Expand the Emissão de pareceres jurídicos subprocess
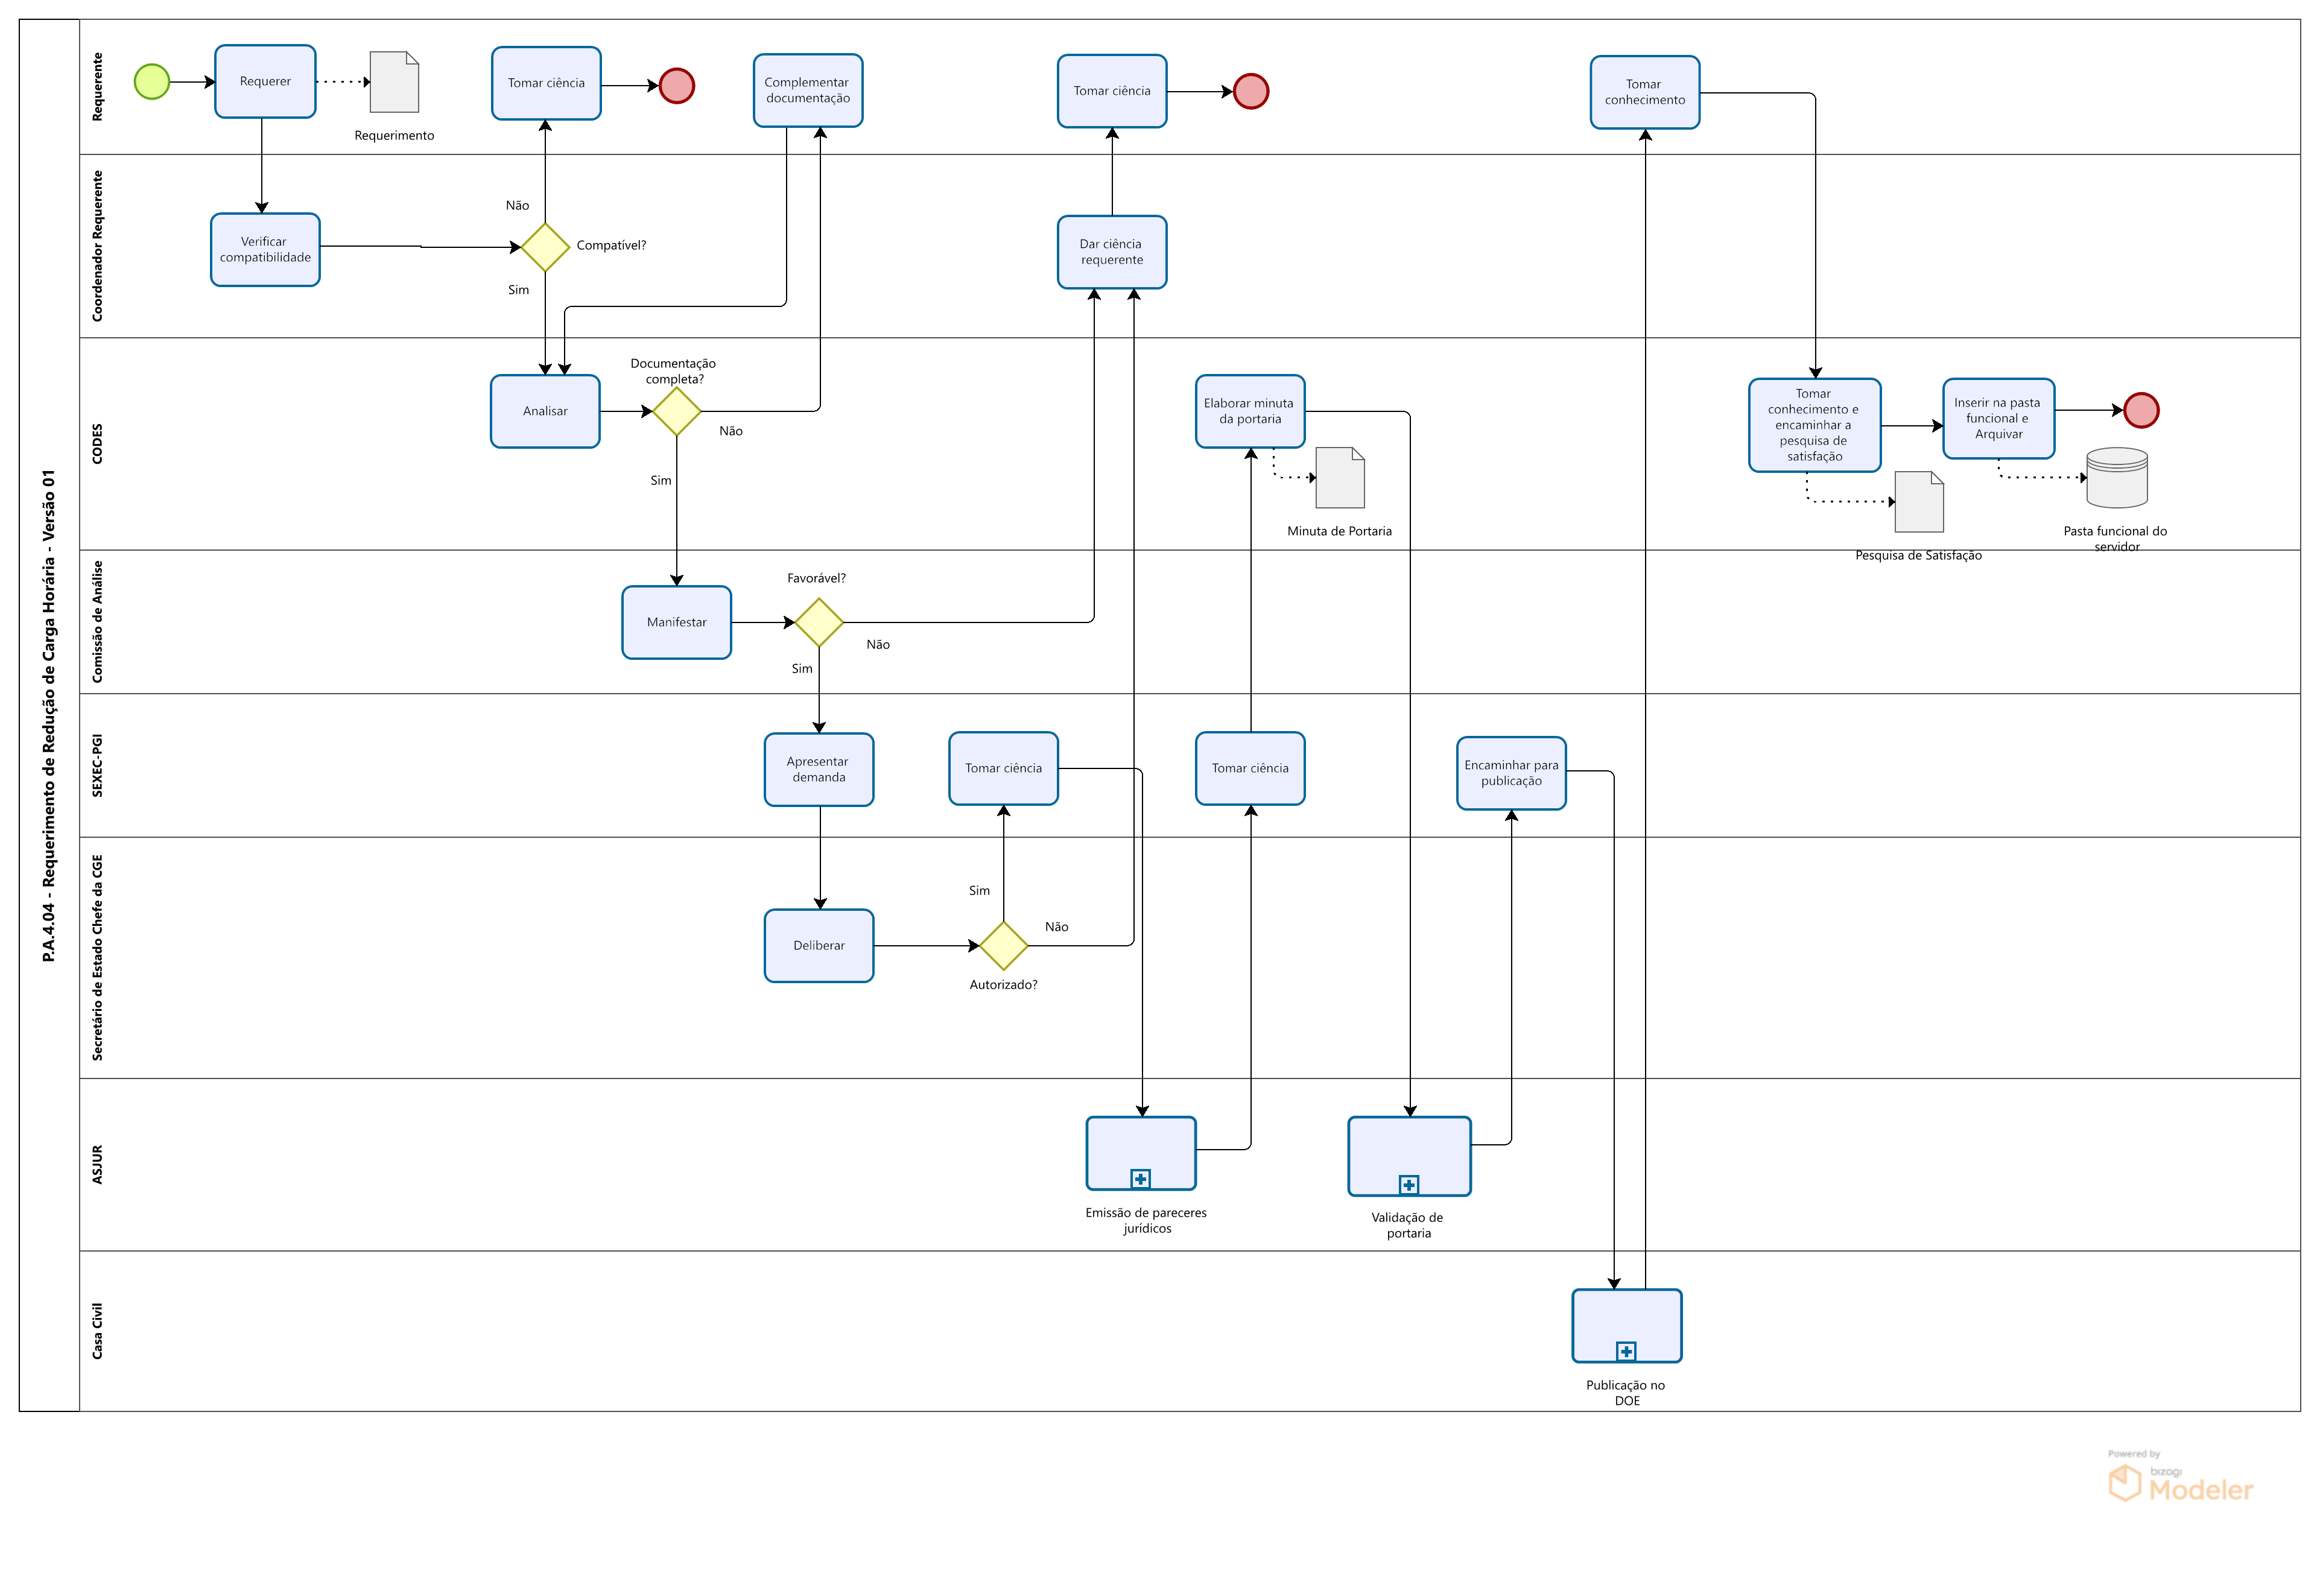This screenshot has width=2320, height=1596. click(x=1140, y=1179)
